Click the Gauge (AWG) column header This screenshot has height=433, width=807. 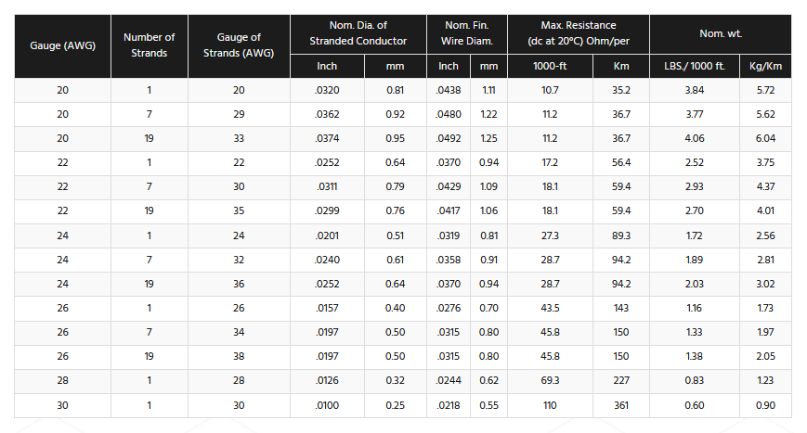click(x=62, y=45)
